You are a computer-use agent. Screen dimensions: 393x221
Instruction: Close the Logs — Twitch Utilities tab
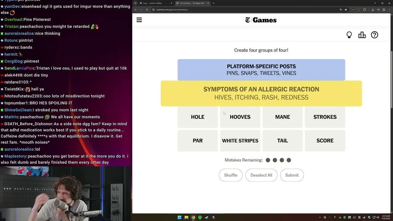pyautogui.click(x=172, y=3)
